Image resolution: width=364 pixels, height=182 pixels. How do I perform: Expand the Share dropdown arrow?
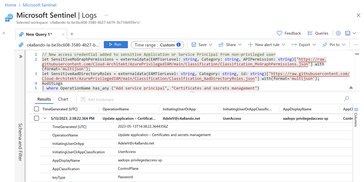pyautogui.click(x=240, y=45)
